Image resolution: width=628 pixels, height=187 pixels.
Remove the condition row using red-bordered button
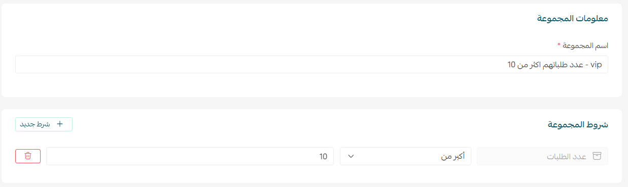(28, 156)
